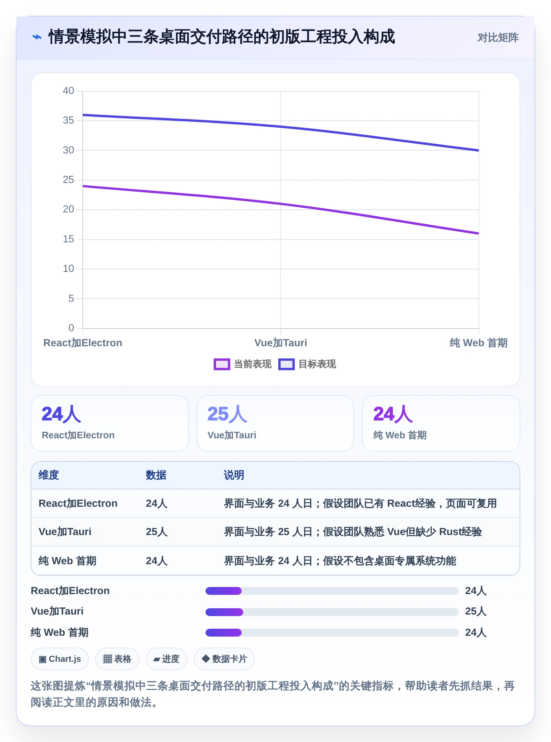This screenshot has height=742, width=551.
Task: Click the 对比矩阵 label in header
Action: coord(498,38)
